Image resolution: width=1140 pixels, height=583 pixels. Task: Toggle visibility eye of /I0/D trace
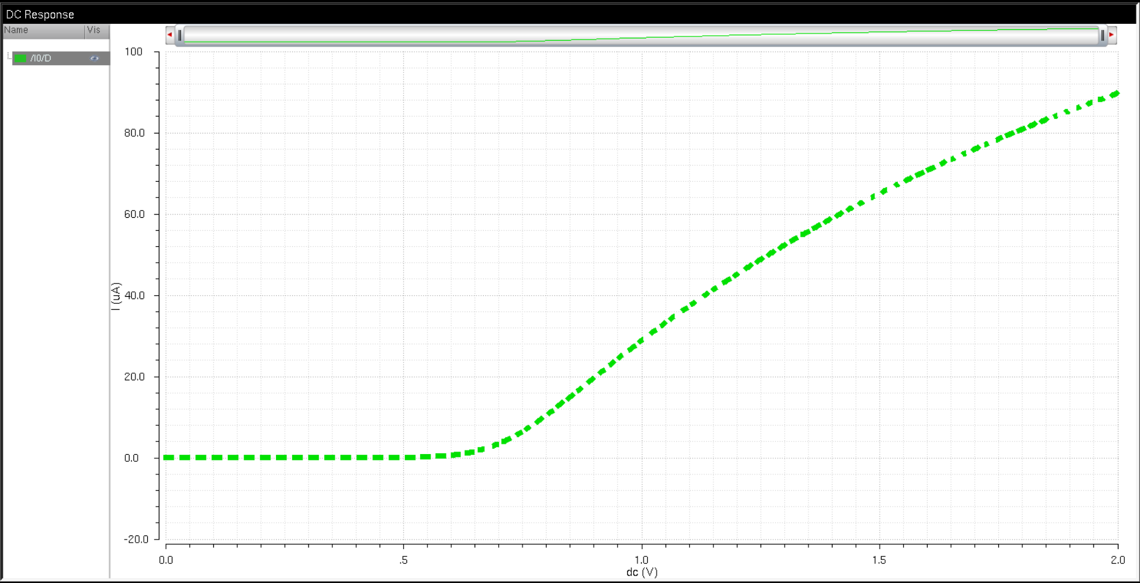(x=94, y=58)
